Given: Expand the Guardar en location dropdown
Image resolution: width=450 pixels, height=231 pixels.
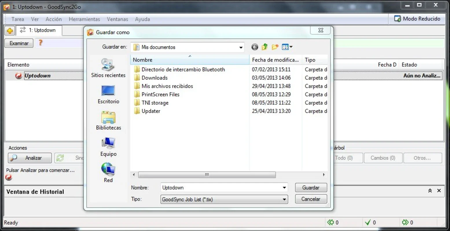Looking at the screenshot, I should tap(241, 47).
